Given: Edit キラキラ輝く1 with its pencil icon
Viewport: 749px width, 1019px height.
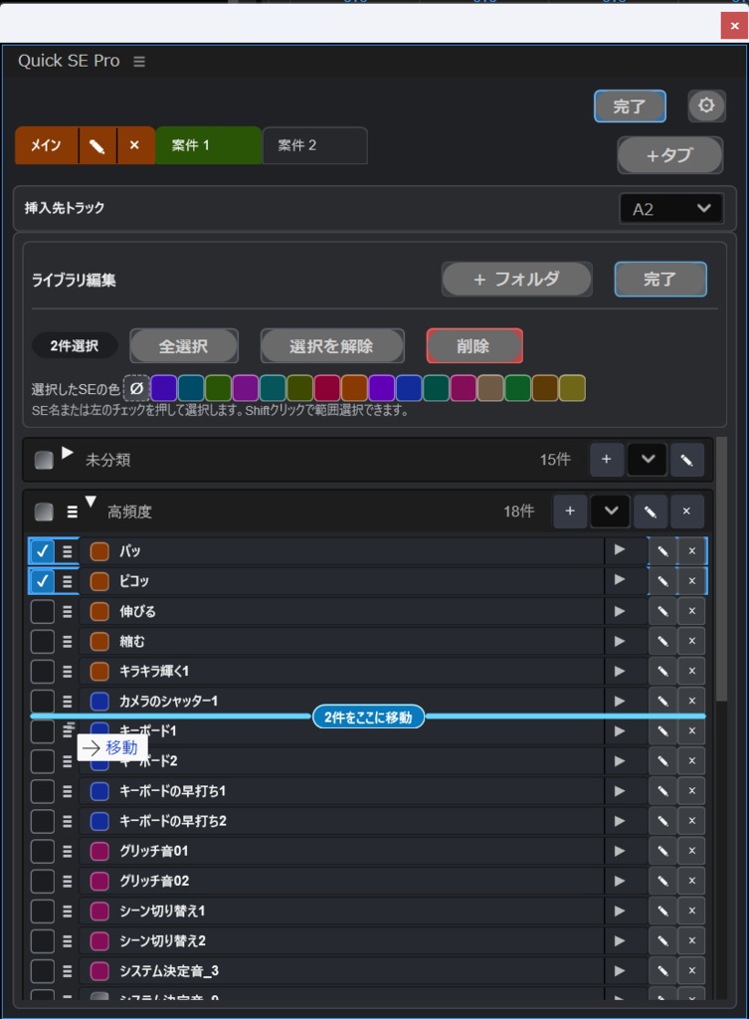Looking at the screenshot, I should coord(662,671).
